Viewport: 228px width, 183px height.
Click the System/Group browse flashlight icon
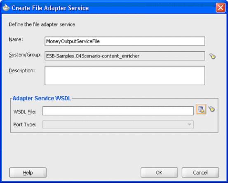pos(212,56)
